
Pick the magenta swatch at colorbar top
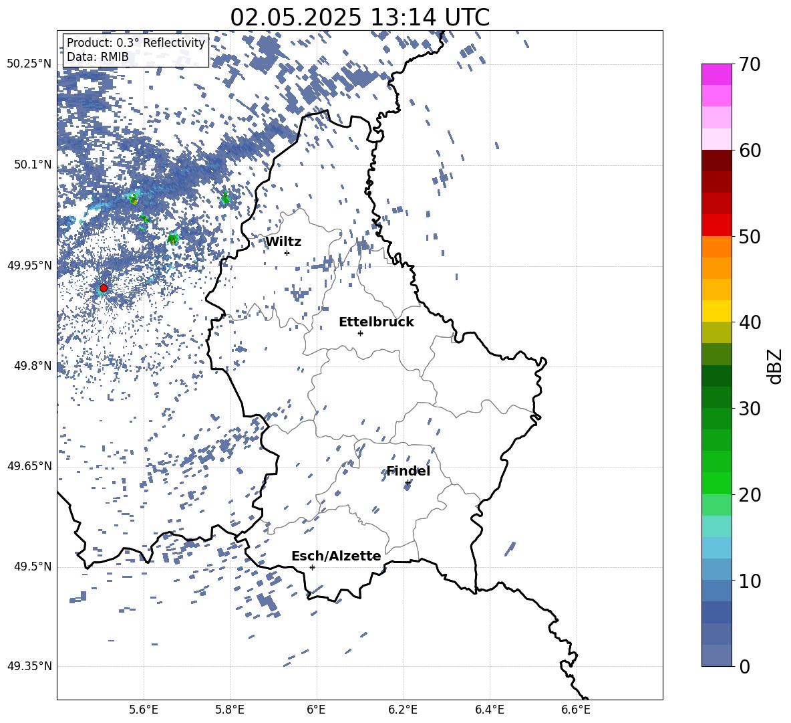(716, 74)
